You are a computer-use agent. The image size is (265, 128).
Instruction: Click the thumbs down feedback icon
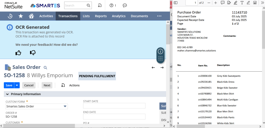[33, 53]
